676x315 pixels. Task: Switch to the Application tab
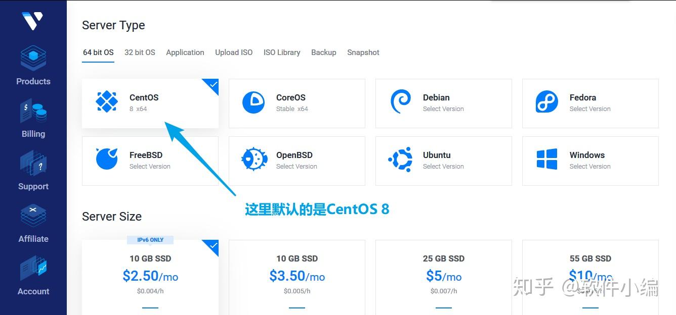click(x=185, y=52)
